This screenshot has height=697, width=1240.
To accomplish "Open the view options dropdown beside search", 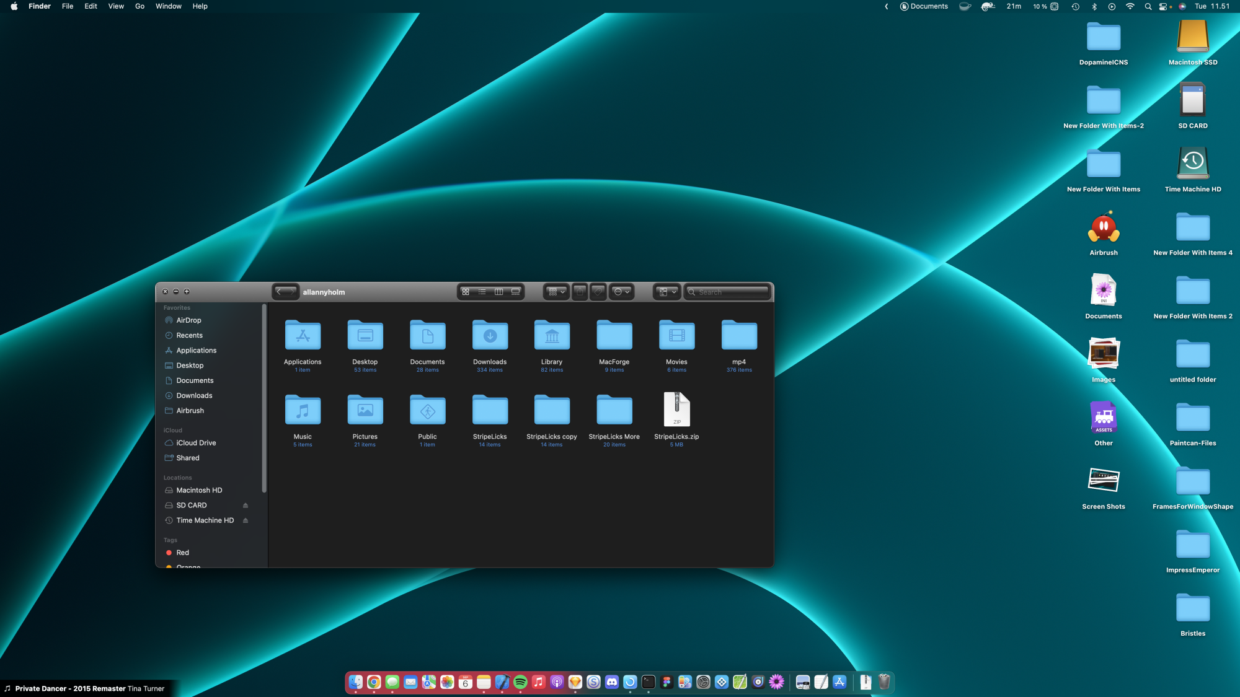I will coord(667,292).
